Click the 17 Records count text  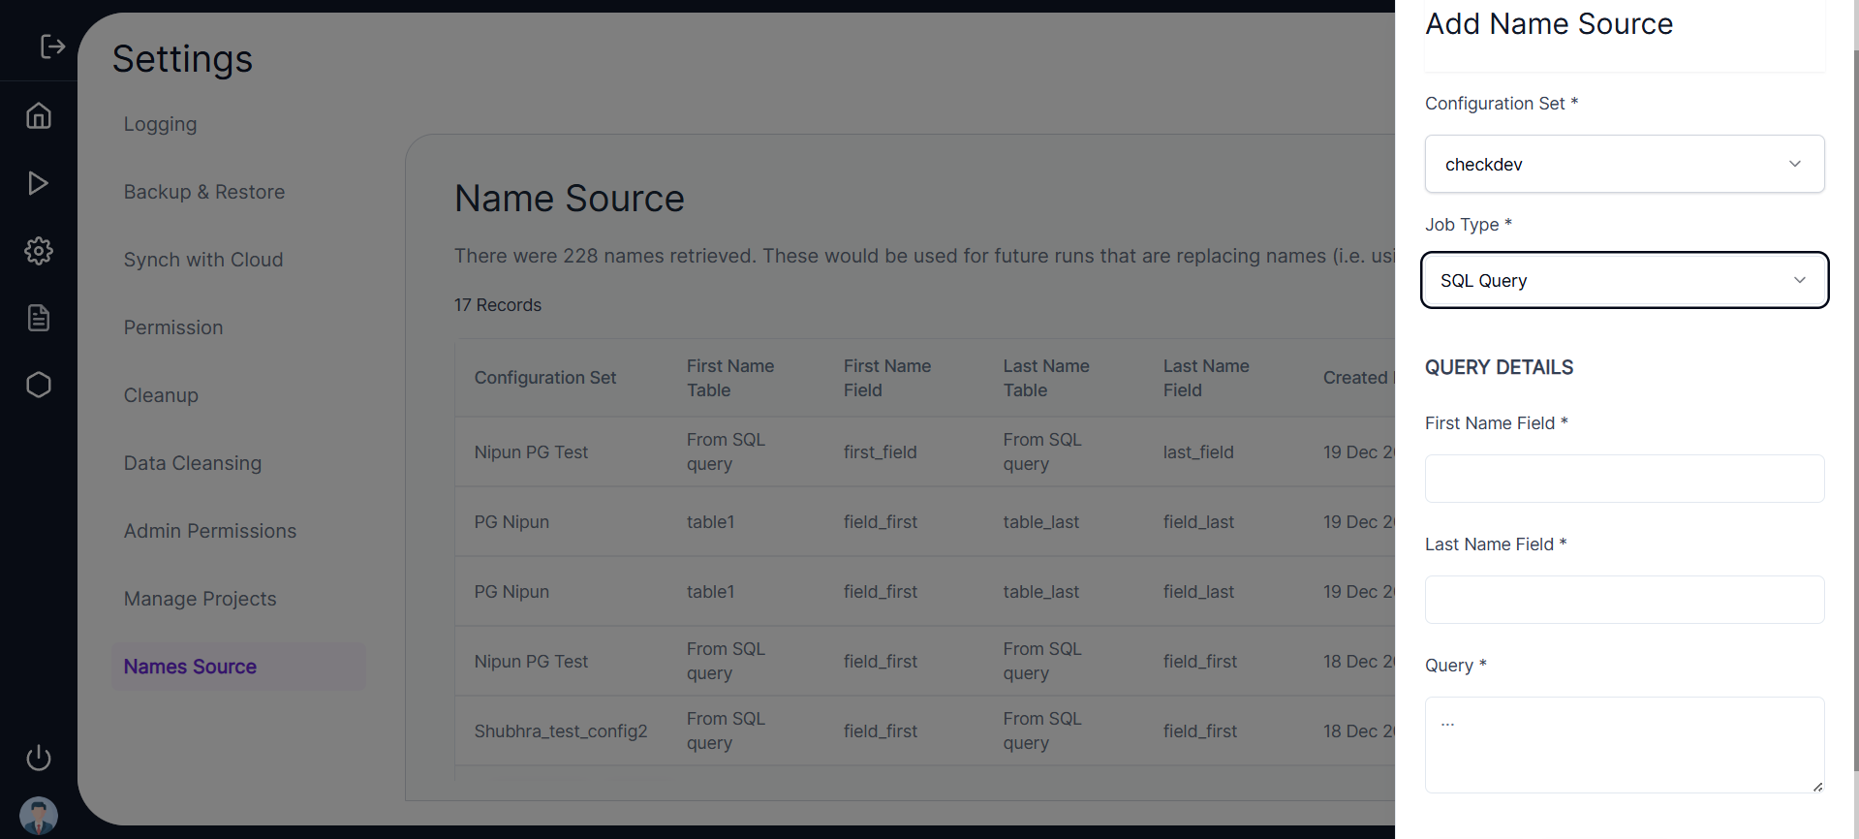click(498, 305)
